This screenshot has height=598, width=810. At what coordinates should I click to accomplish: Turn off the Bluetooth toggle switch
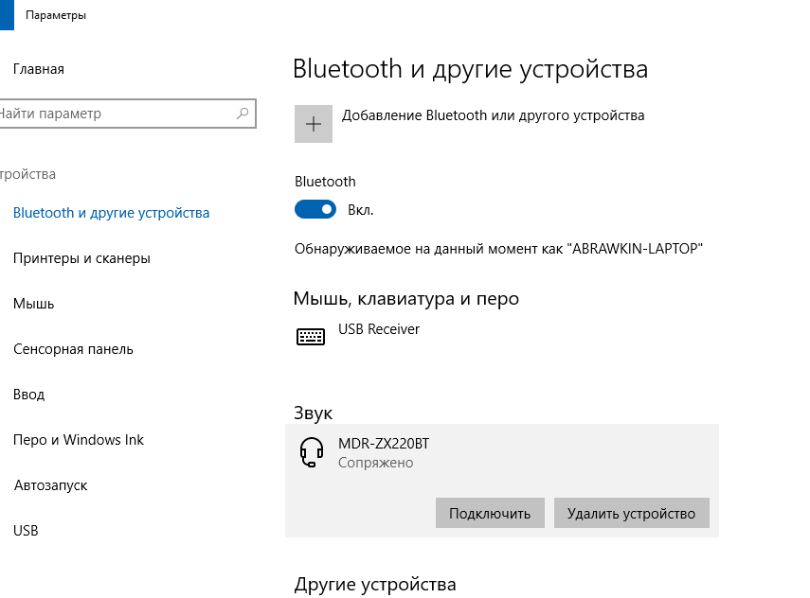click(x=315, y=209)
